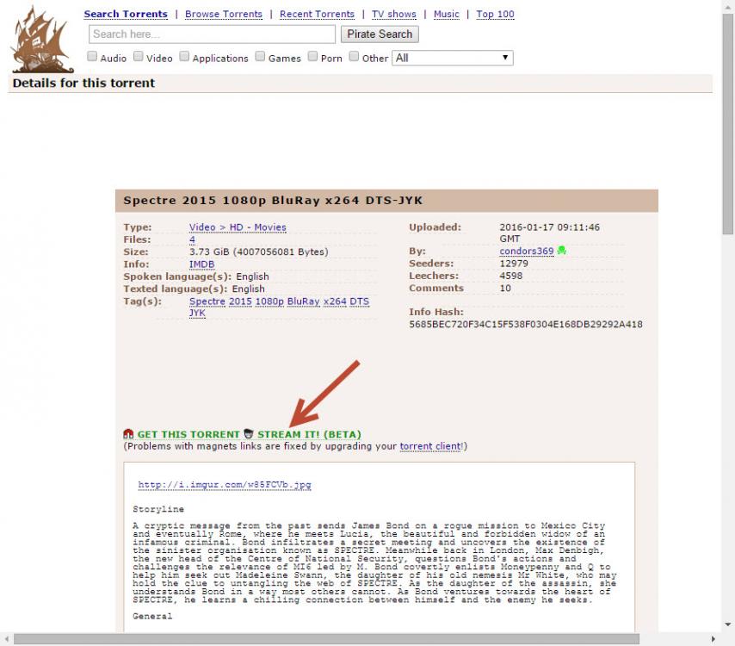
Task: Focus the Search here text field
Action: click(212, 34)
